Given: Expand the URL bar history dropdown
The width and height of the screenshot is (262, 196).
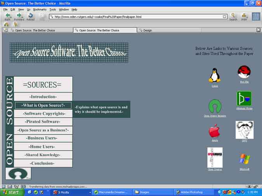Looking at the screenshot, I should coord(224,17).
